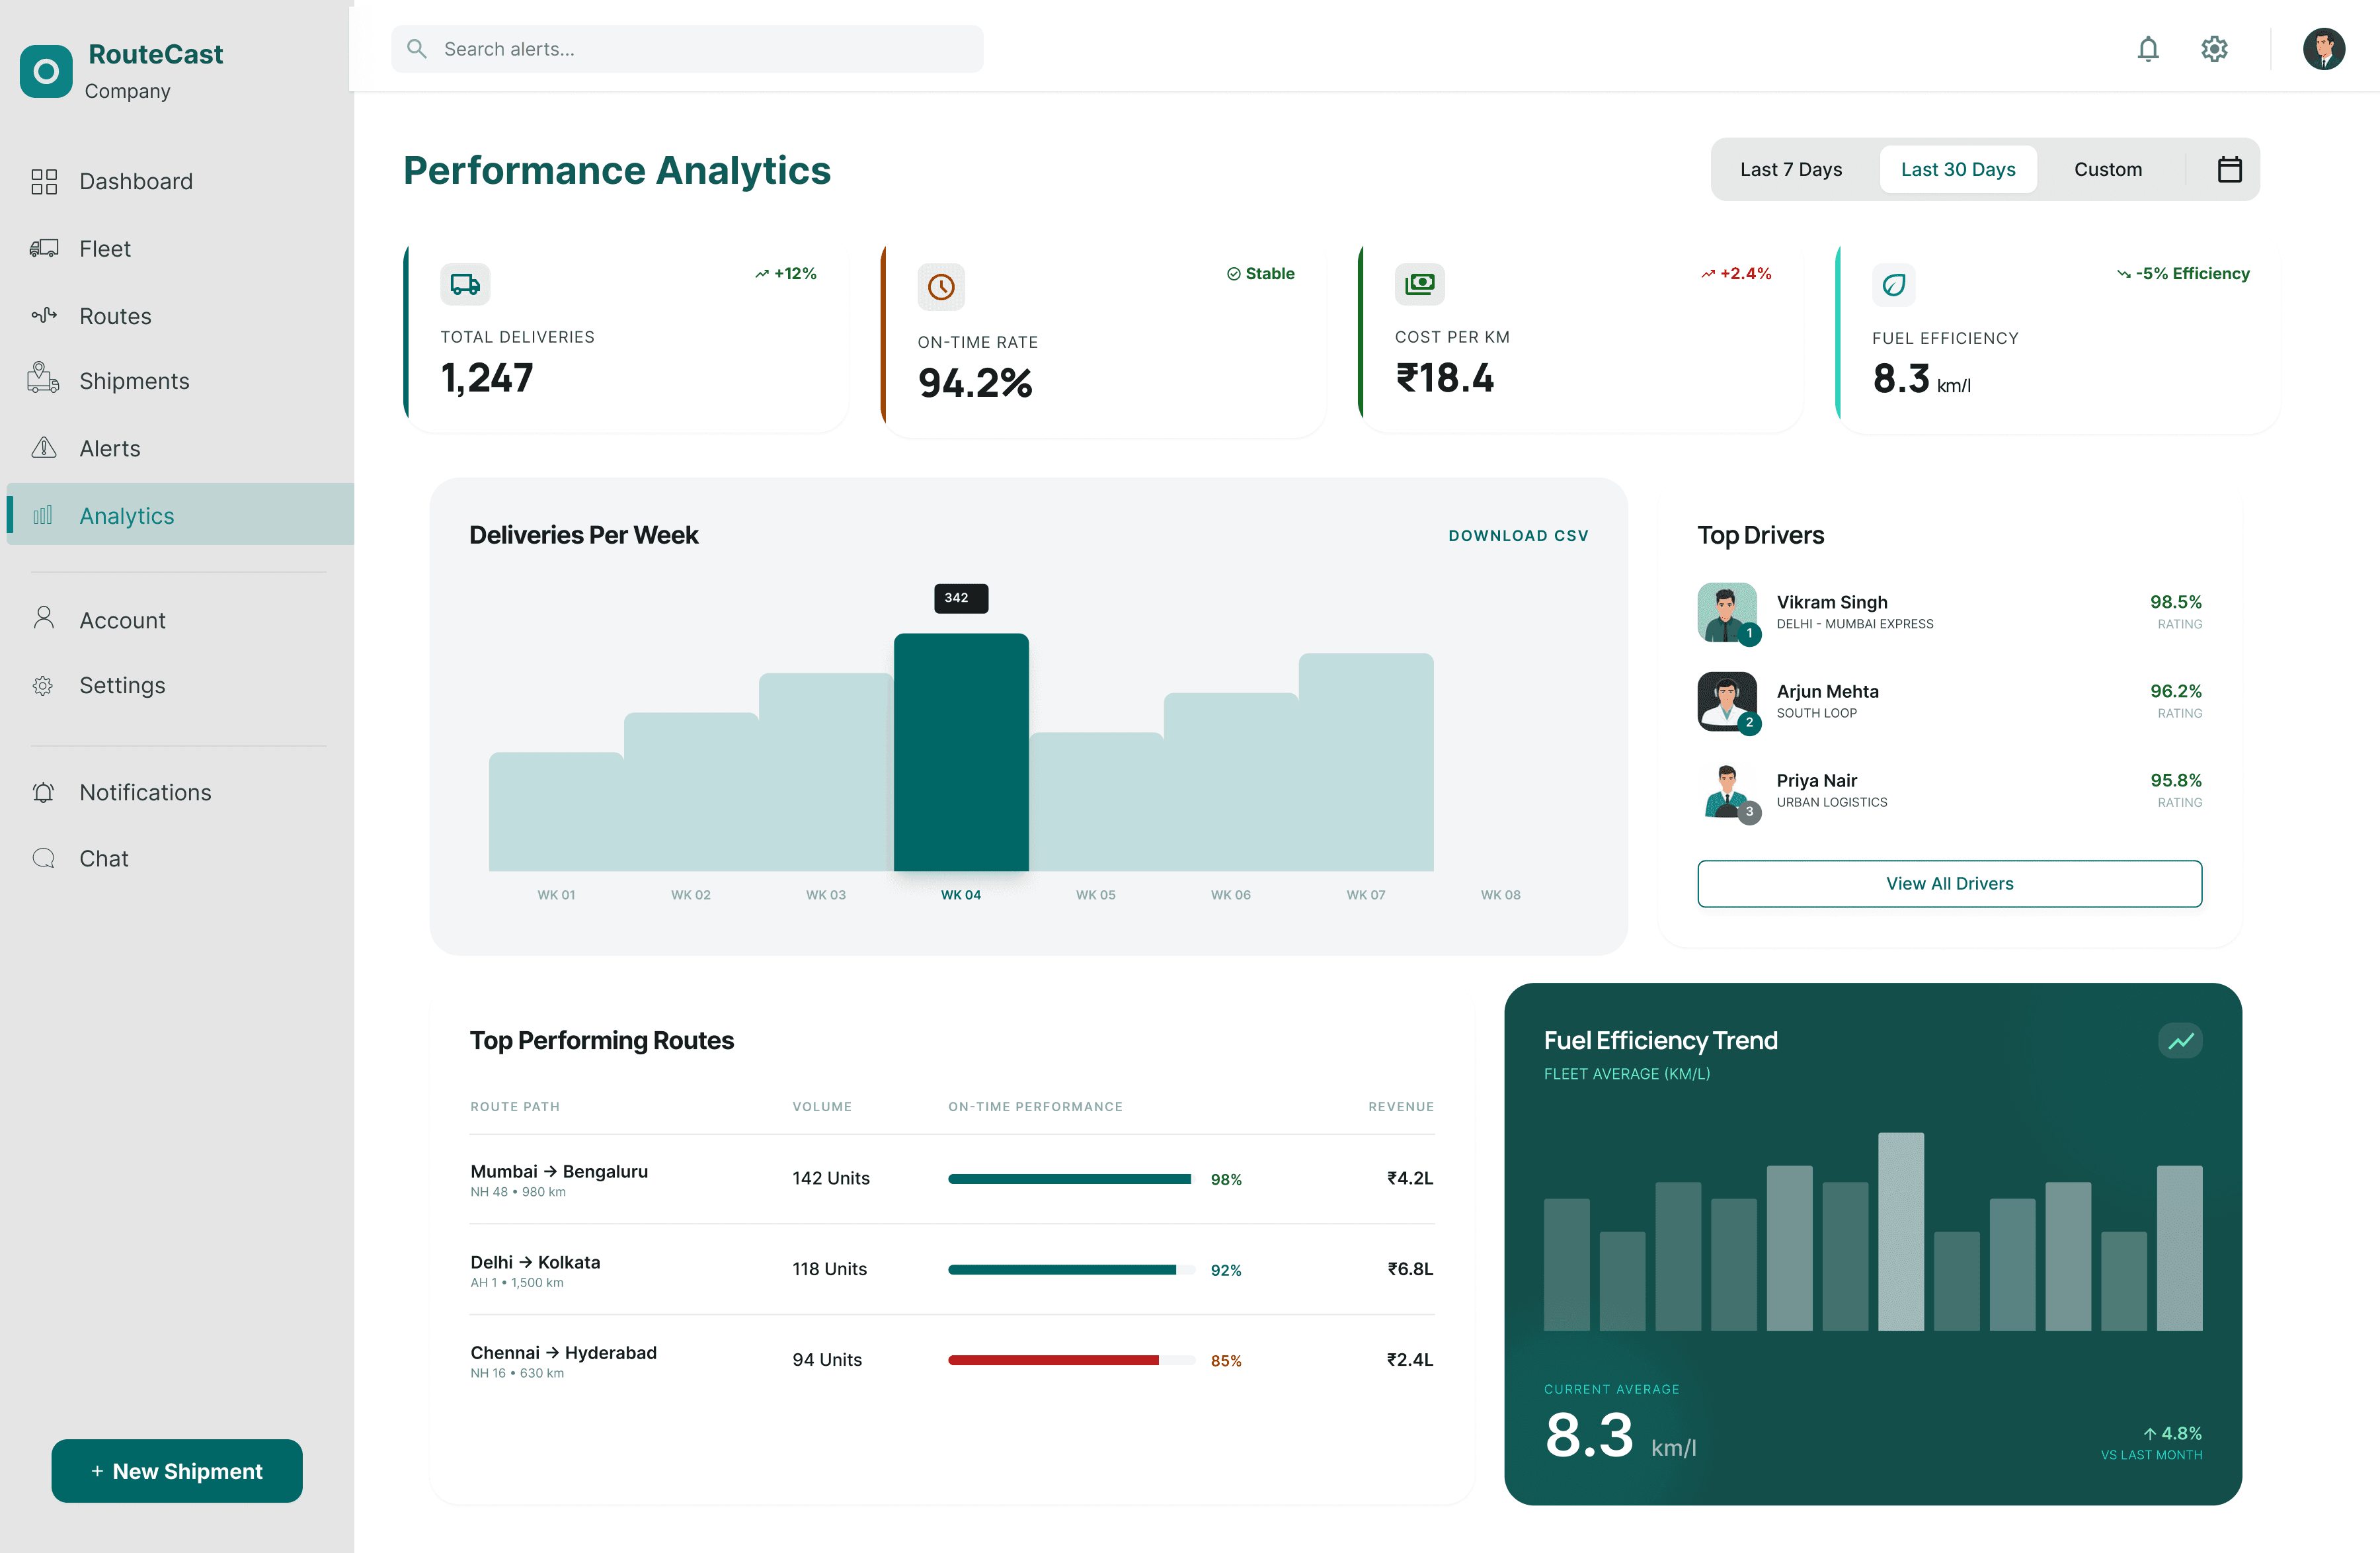The width and height of the screenshot is (2380, 1553).
Task: Click the truck icon on Total Deliveries card
Action: tap(465, 284)
